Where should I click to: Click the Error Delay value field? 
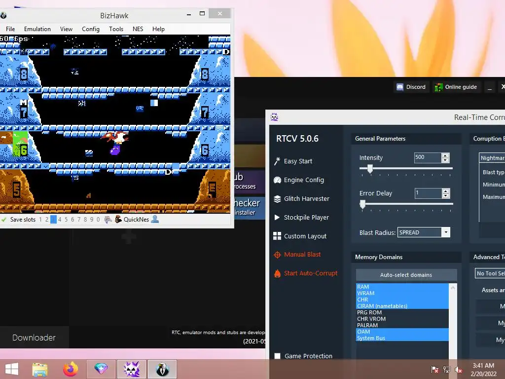click(x=428, y=193)
